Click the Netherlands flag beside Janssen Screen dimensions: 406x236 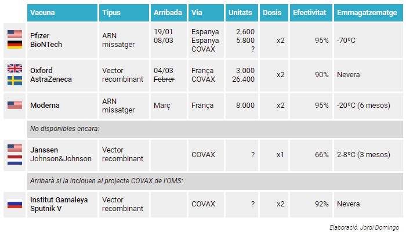(x=14, y=160)
